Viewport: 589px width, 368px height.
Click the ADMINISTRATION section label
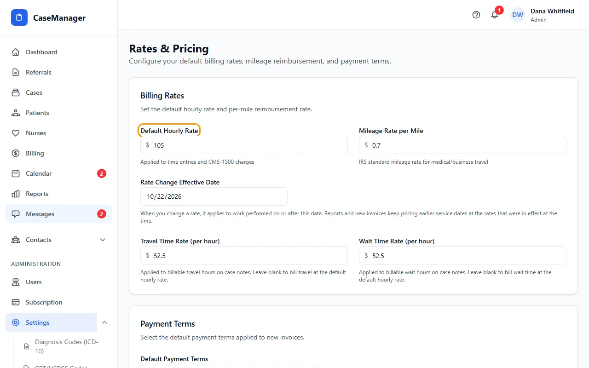36,264
